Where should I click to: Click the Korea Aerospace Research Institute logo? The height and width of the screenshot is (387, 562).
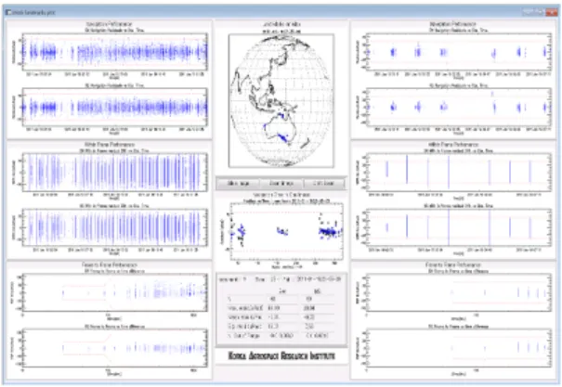281,355
